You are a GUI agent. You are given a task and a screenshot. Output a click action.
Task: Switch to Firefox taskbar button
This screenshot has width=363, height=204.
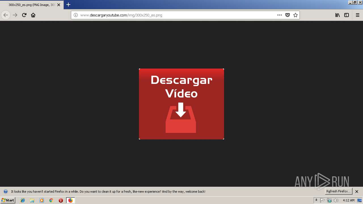point(70,200)
